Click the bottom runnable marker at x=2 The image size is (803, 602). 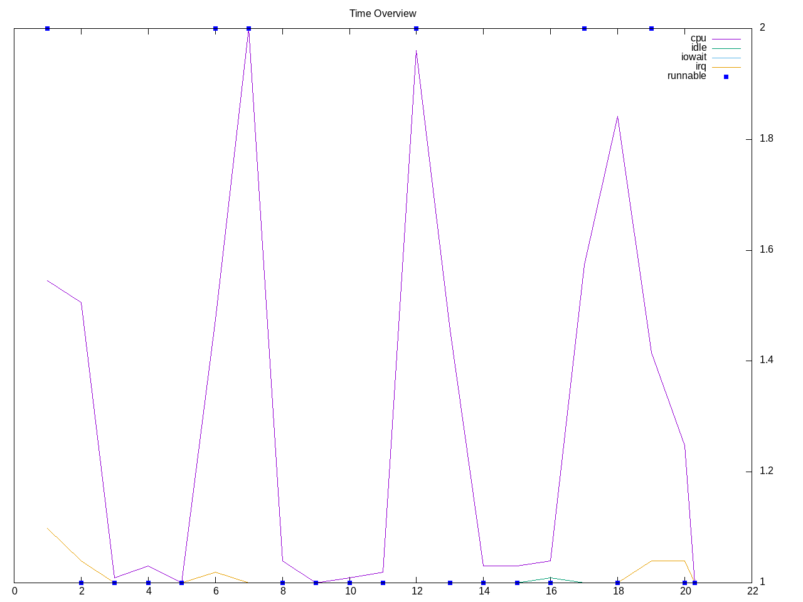pyautogui.click(x=81, y=583)
